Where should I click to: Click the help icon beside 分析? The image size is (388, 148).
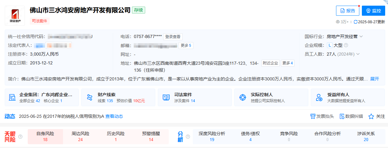coord(188,137)
